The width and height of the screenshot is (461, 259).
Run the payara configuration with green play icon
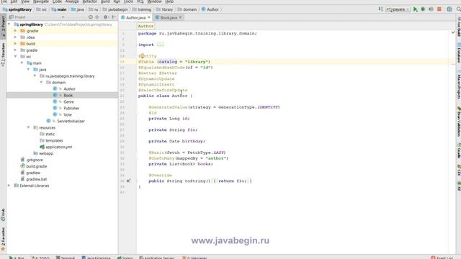click(x=415, y=9)
